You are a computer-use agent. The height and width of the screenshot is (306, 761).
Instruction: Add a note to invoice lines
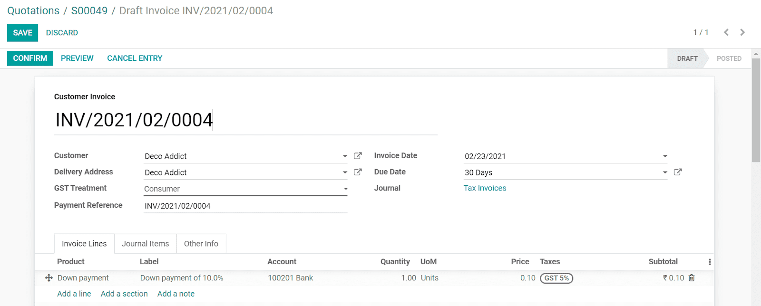click(x=176, y=294)
